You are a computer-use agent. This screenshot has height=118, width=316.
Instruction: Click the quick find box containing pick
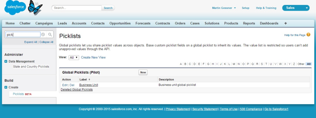coord(23,35)
